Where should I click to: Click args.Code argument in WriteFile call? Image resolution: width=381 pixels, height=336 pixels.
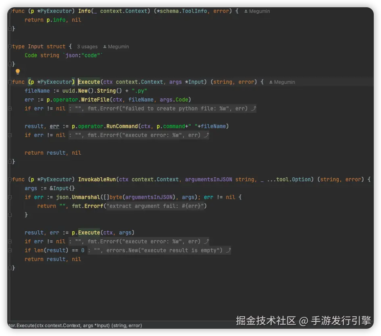(174, 100)
